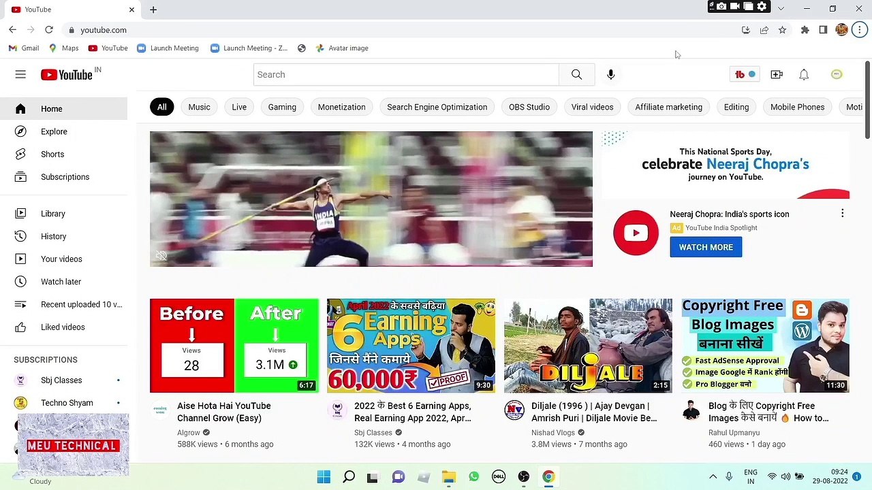The image size is (872, 490).
Task: Open Techno Shyam subscription
Action: pyautogui.click(x=63, y=403)
